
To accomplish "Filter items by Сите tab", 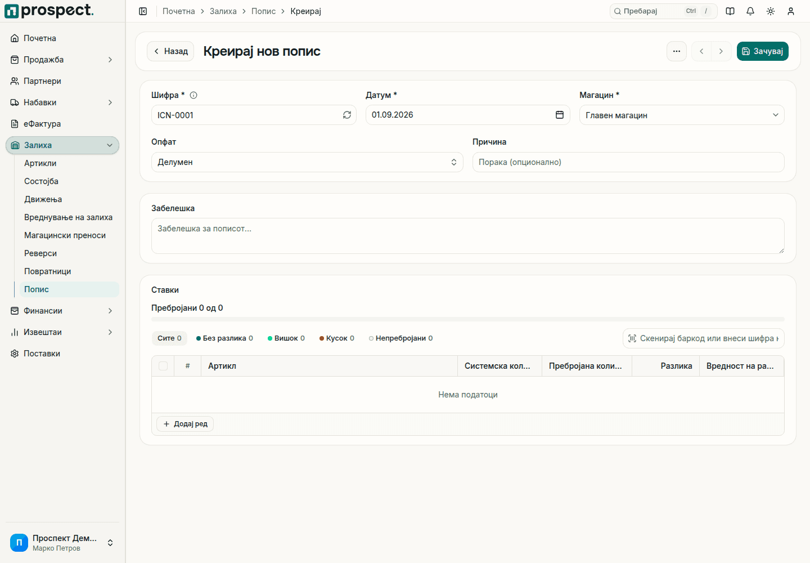I will (169, 338).
